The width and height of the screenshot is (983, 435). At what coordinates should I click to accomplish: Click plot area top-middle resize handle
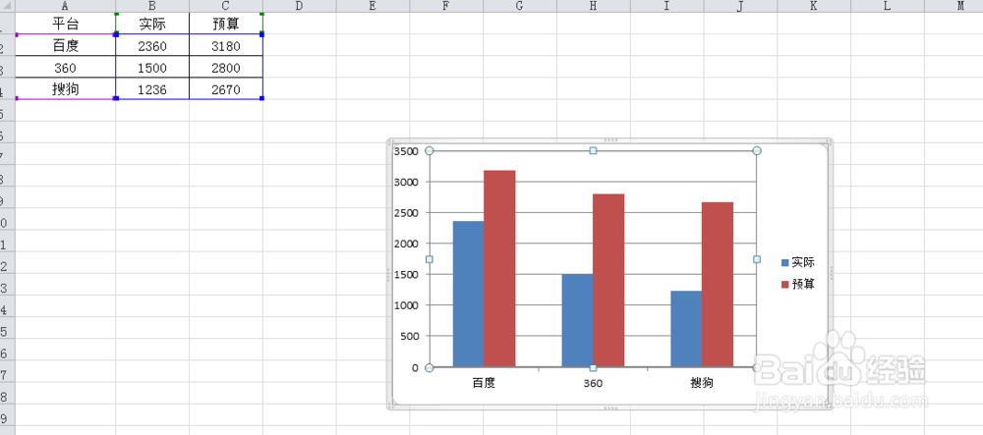(593, 150)
